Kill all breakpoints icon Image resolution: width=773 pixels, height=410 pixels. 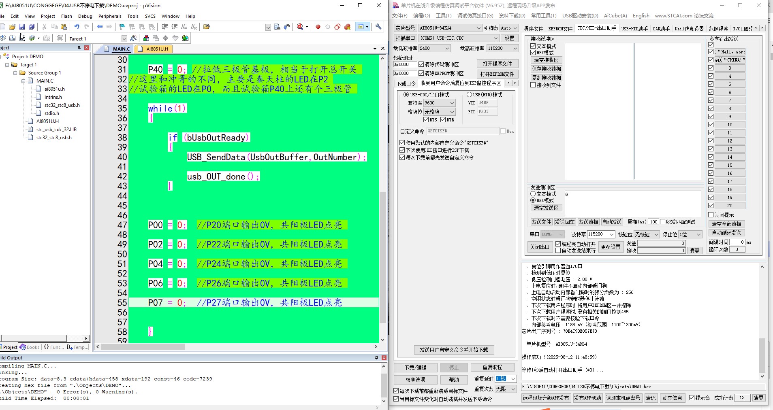coord(347,27)
